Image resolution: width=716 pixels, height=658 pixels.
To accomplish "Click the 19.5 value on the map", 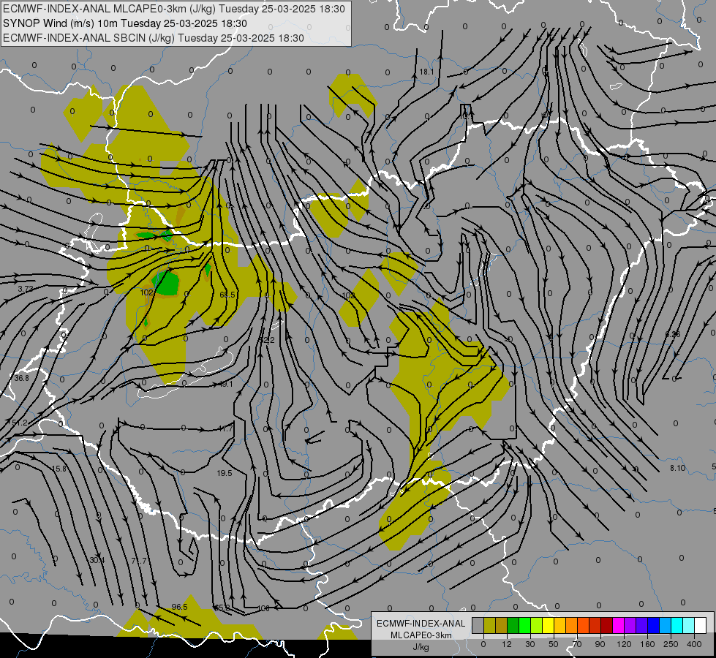I will [225, 473].
